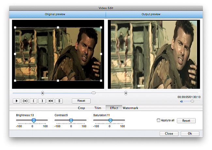Click the vertical flip icon
The width and height of the screenshot is (212, 150).
[59, 101]
